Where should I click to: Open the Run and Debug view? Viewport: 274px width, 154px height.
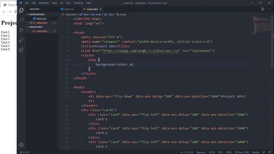pos(21,40)
